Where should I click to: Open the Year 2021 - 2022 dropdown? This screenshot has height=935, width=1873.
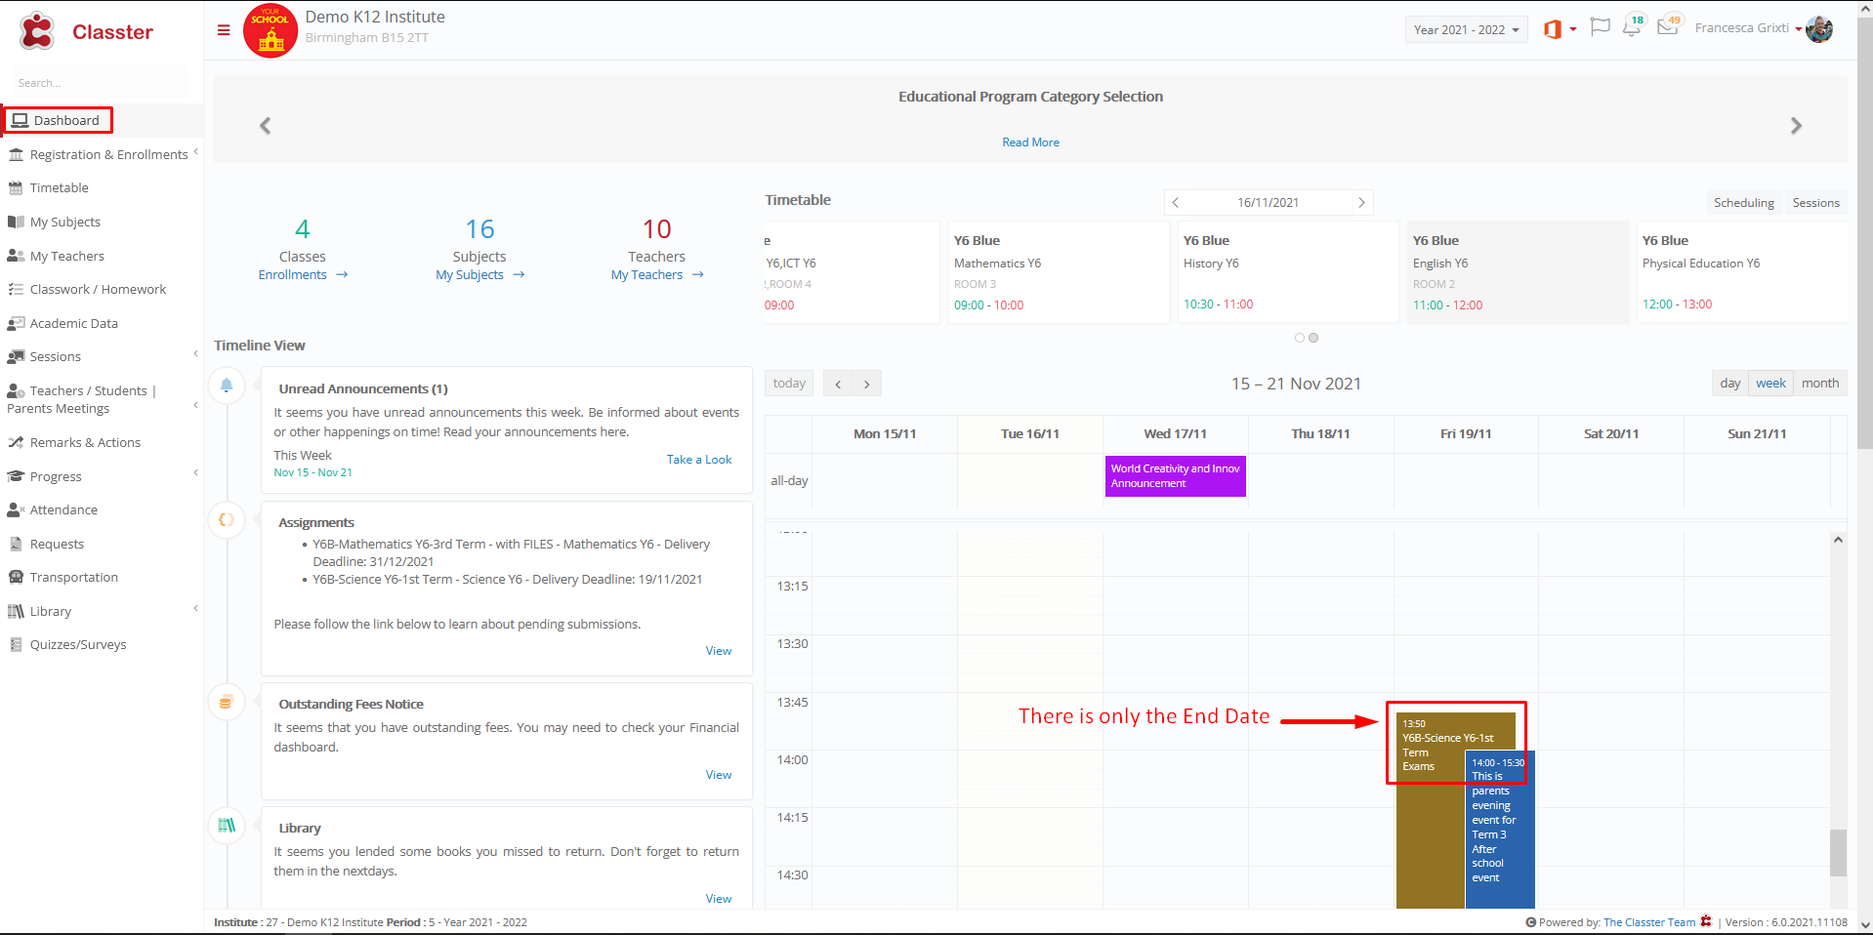(1466, 30)
